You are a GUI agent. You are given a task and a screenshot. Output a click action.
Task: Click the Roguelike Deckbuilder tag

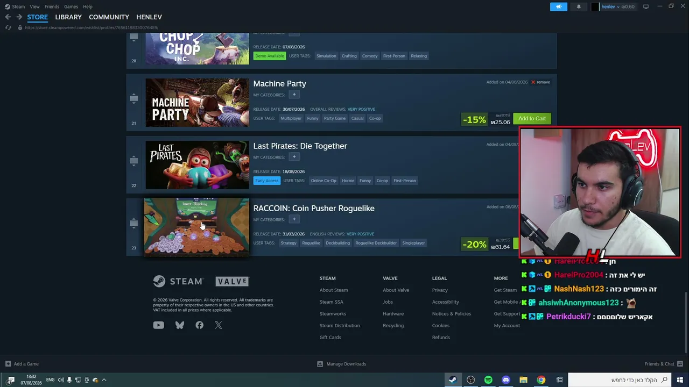(x=376, y=243)
